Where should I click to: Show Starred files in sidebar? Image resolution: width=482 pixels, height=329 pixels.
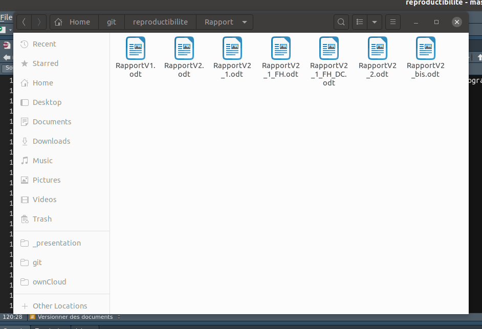point(45,63)
